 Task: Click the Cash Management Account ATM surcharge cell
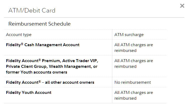click(134, 47)
